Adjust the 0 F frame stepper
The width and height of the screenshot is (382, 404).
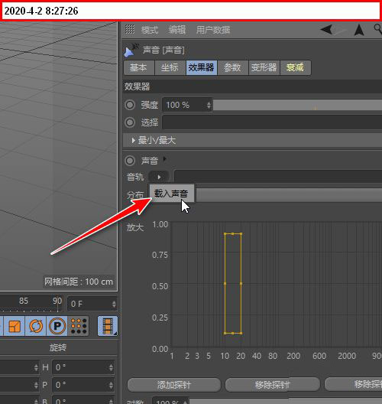pos(114,304)
